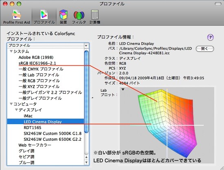Select the プロファイル toolbar icon

pos(44,17)
